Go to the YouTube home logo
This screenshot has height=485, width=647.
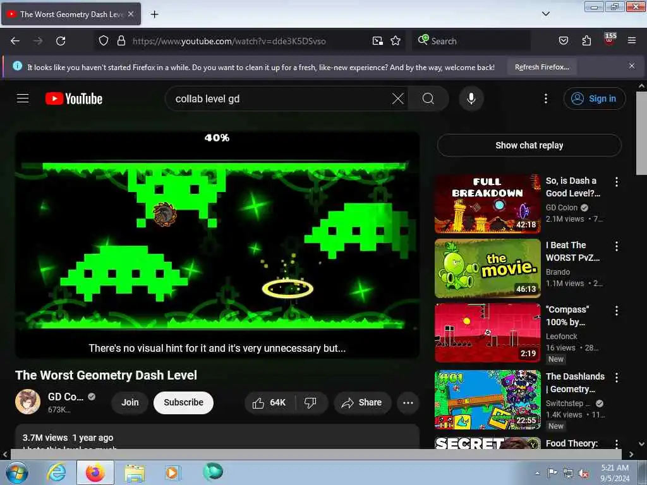(74, 99)
